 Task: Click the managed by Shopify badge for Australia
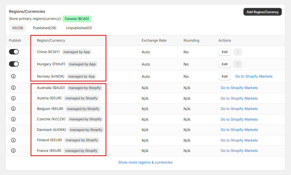coord(85,88)
